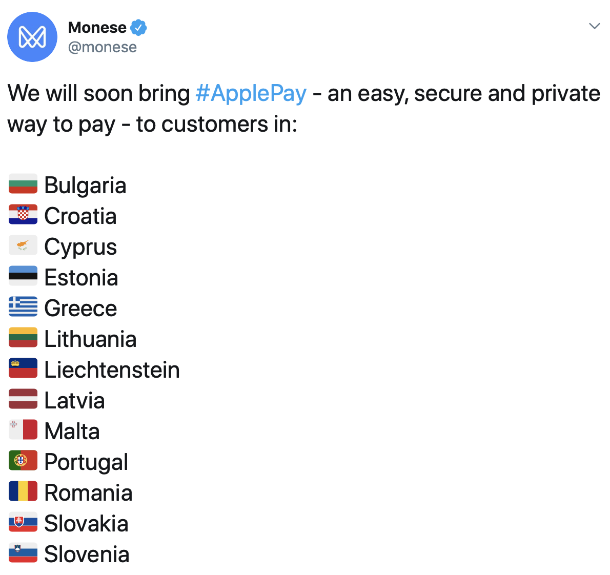Image resolution: width=610 pixels, height=575 pixels.
Task: Click the Latvia flag emoji
Action: click(23, 399)
